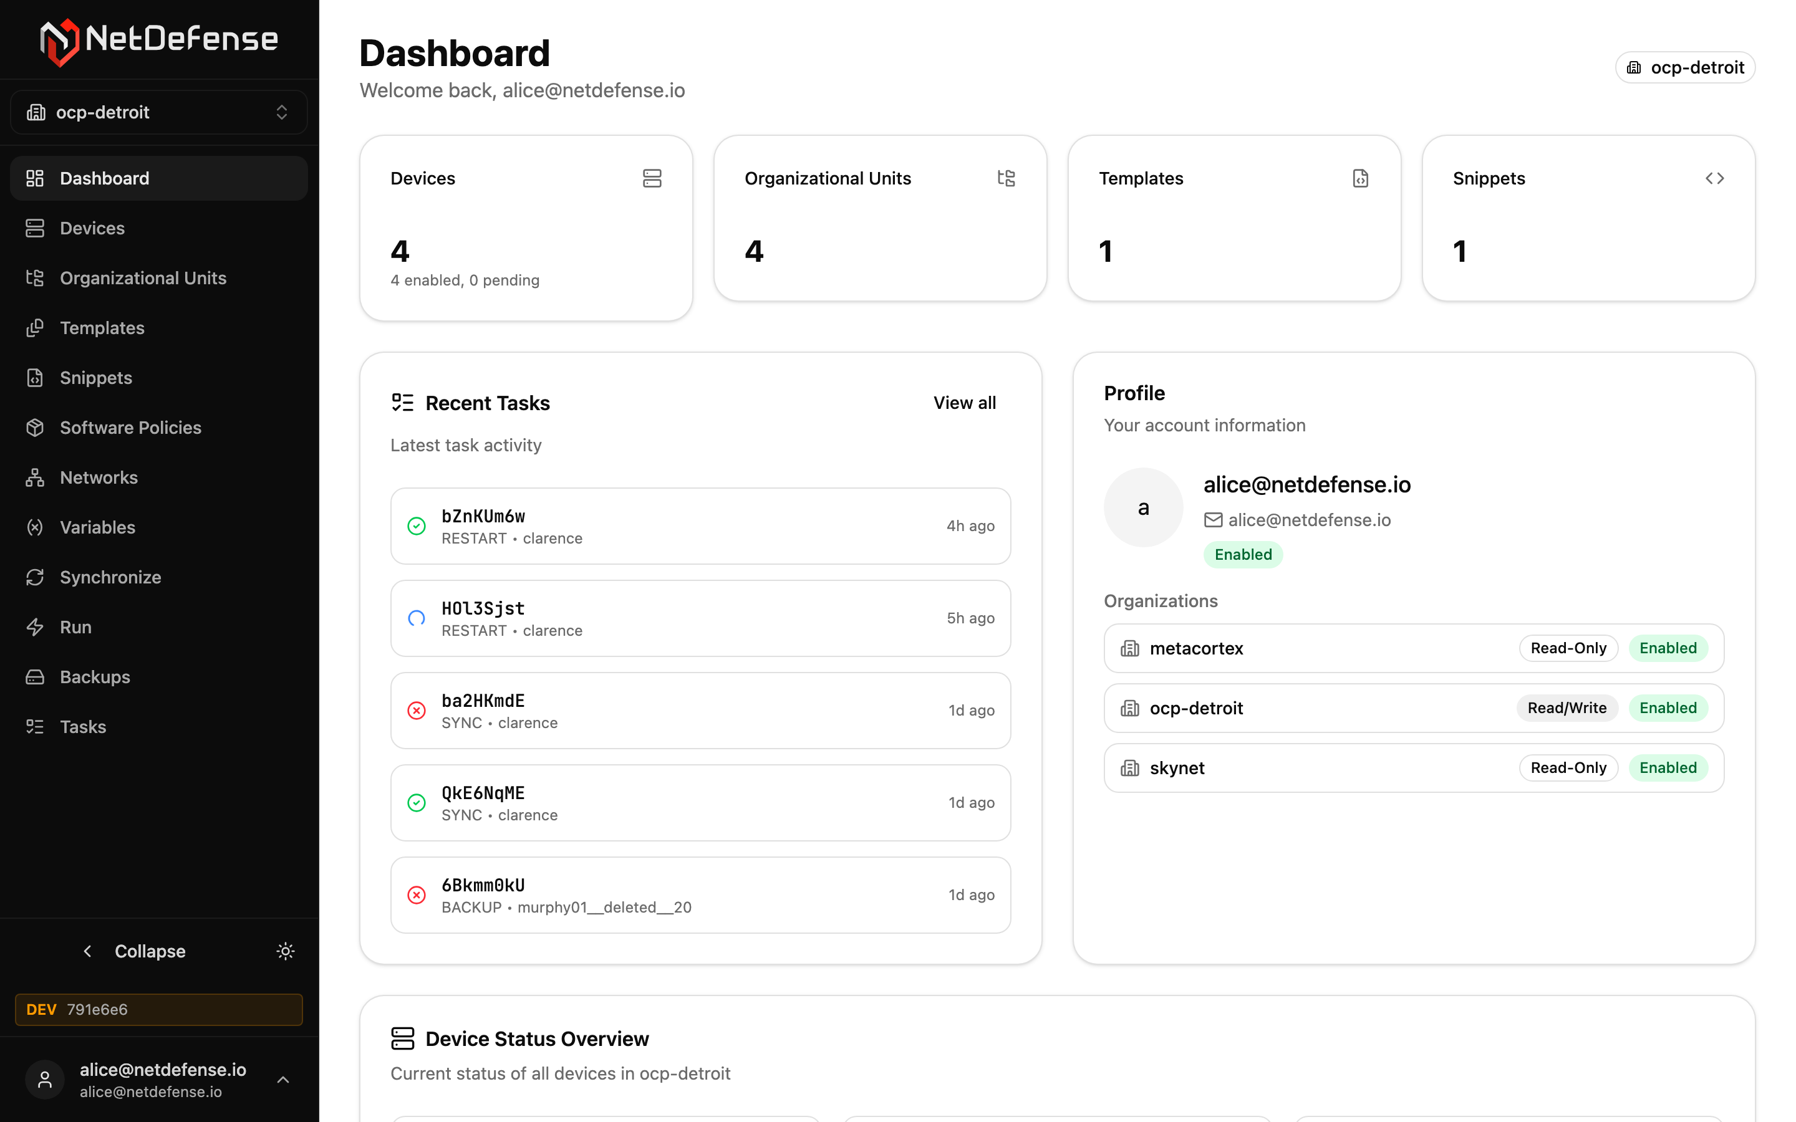This screenshot has width=1796, height=1122.
Task: Click the Read-Only badge for metacortex
Action: tap(1568, 648)
